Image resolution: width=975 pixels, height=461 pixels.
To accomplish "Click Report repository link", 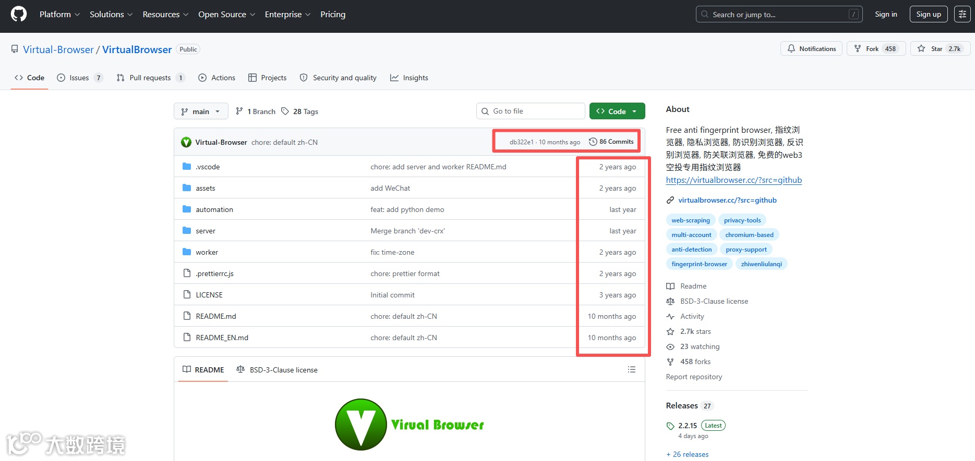I will (694, 377).
